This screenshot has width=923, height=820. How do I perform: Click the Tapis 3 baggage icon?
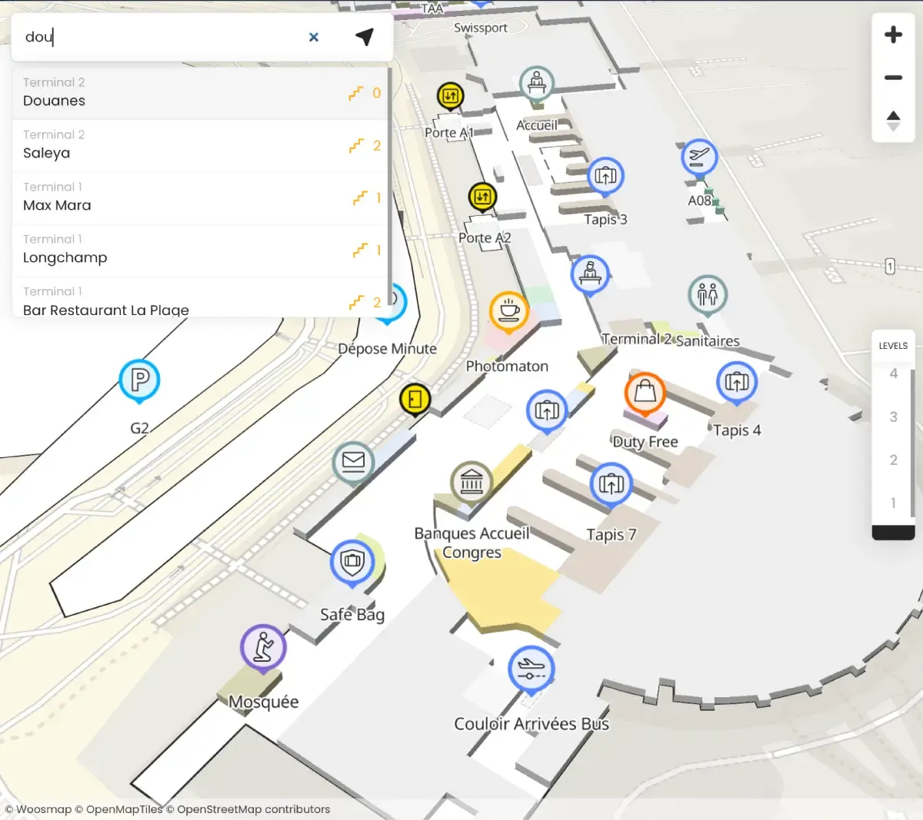coord(606,175)
